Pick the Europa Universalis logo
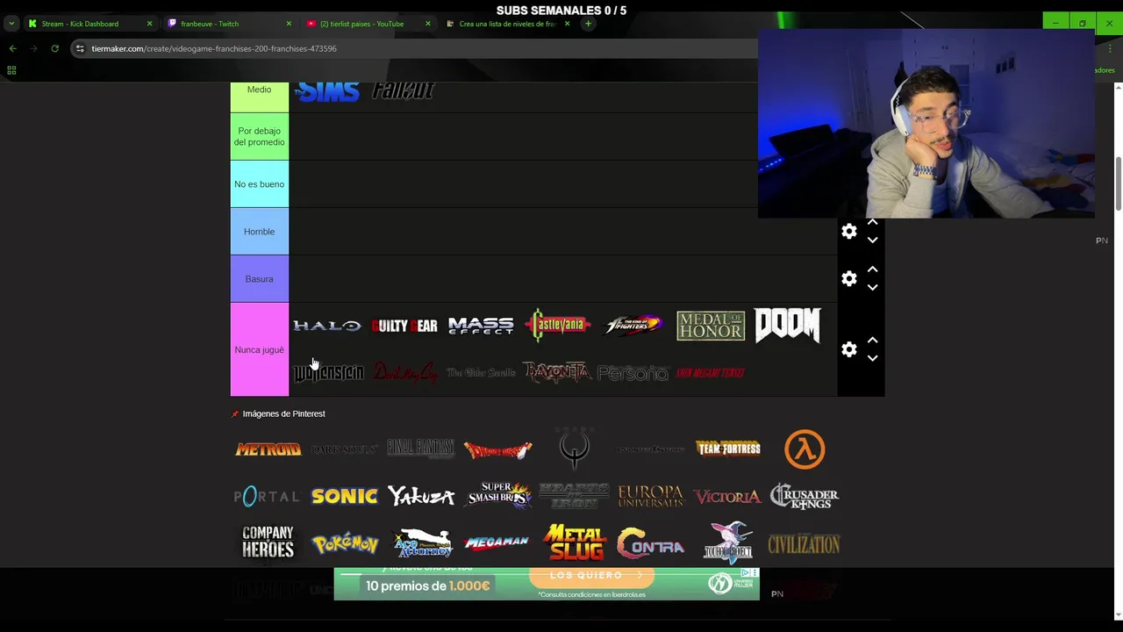The image size is (1123, 632). (x=650, y=497)
